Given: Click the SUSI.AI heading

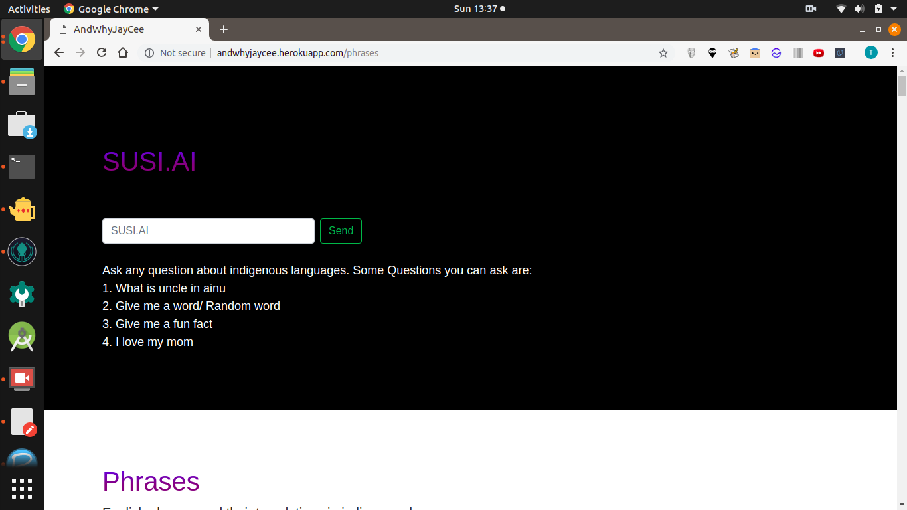Looking at the screenshot, I should (149, 161).
